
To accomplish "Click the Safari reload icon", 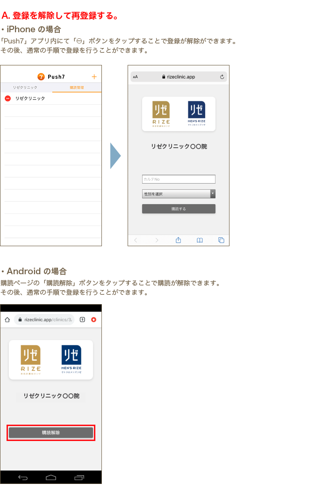I will (222, 77).
